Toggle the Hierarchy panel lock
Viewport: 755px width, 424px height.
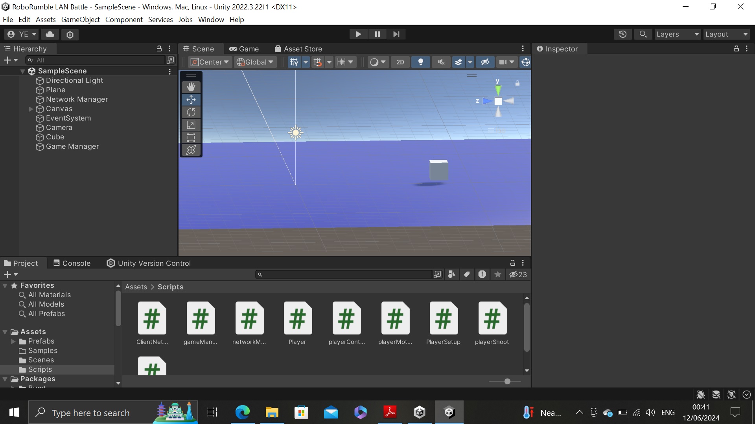[159, 49]
